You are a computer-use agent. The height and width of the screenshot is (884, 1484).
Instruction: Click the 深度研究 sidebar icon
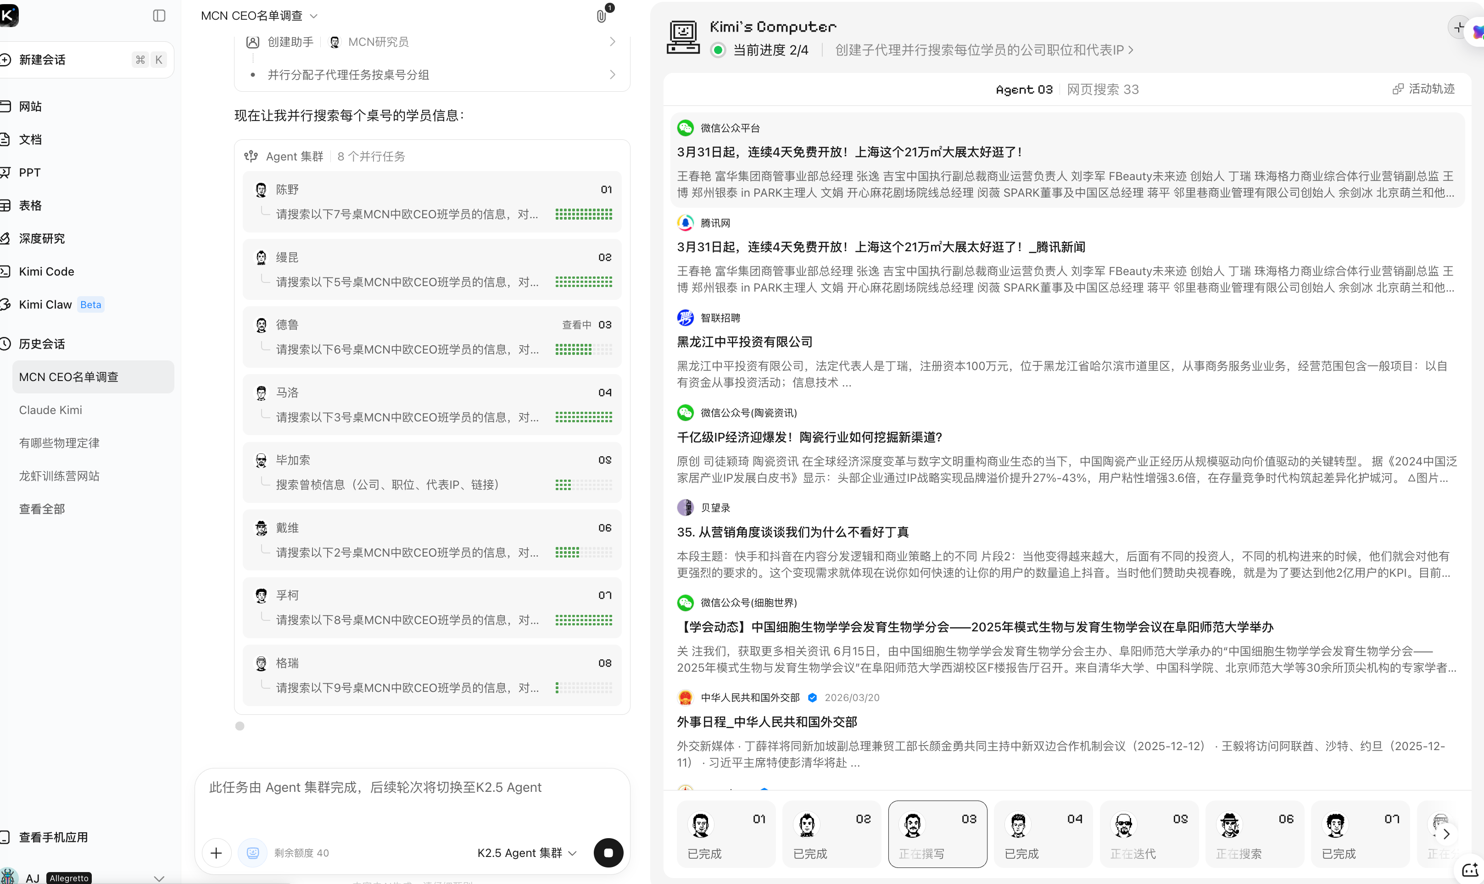[x=6, y=238]
